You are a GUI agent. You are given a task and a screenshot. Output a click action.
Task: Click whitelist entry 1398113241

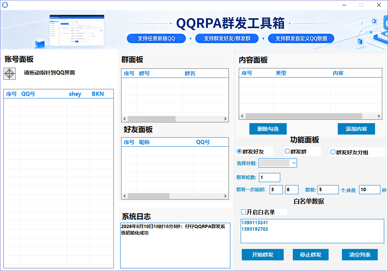255,223
